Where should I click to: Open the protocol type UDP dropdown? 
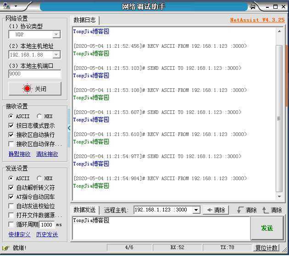coord(56,34)
